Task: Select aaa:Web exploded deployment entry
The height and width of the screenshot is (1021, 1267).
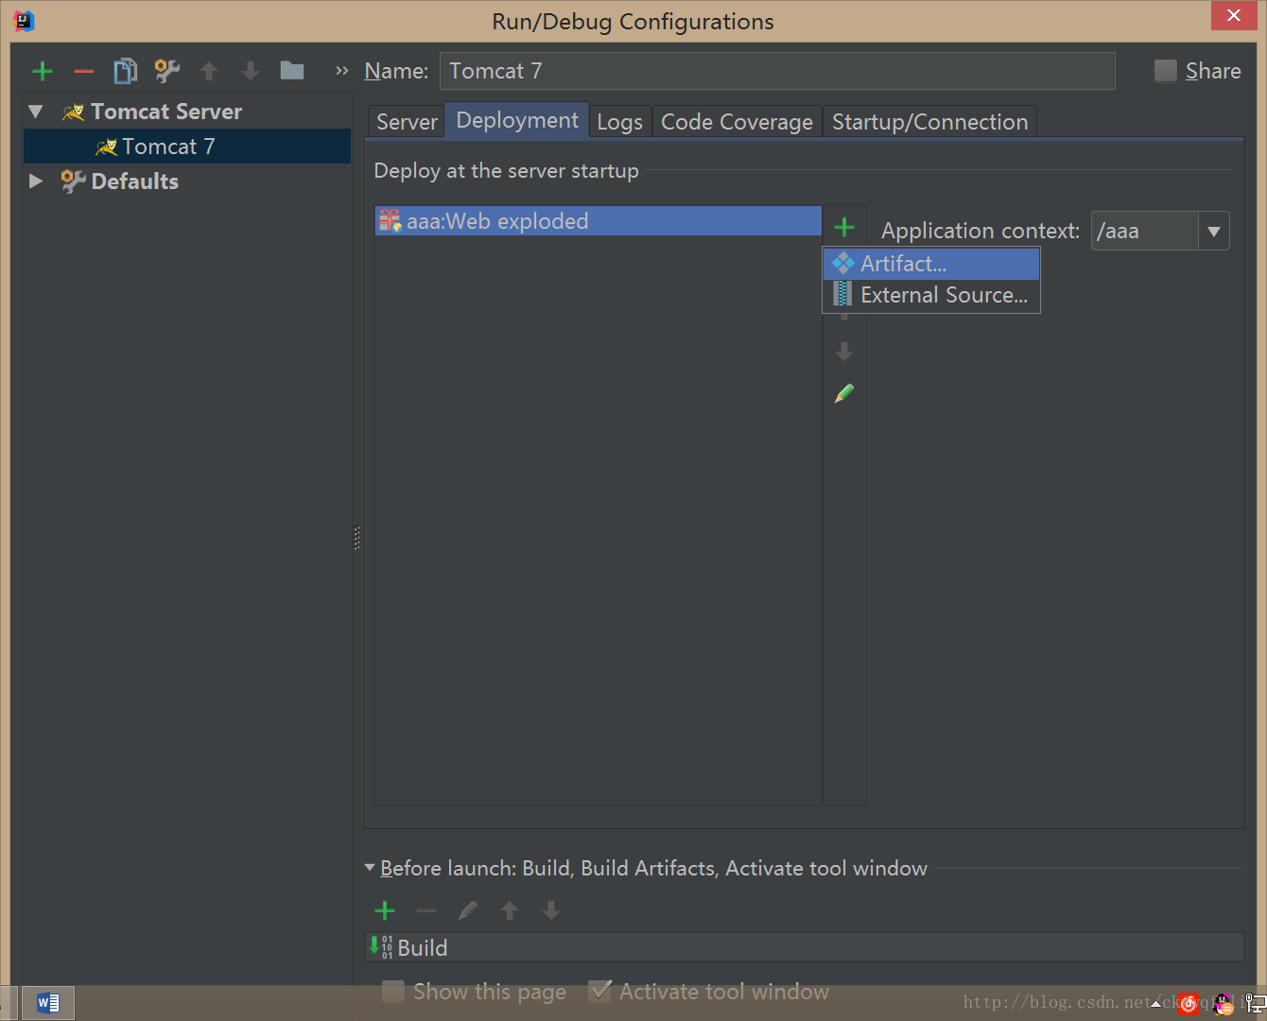Action: pyautogui.click(x=599, y=221)
